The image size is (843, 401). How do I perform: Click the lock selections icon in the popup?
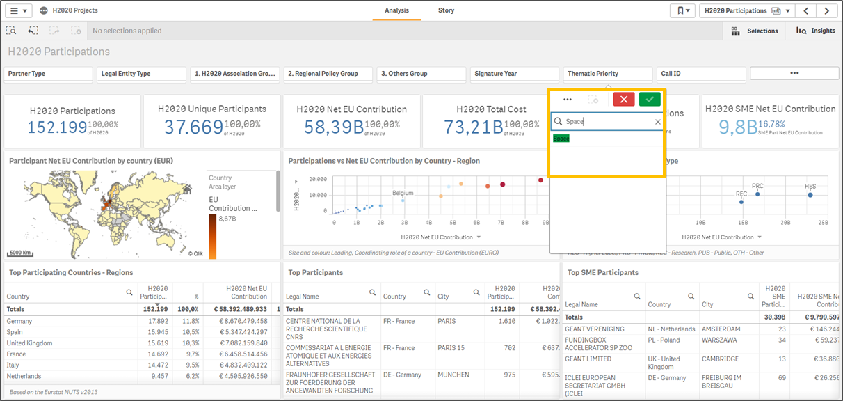point(593,100)
